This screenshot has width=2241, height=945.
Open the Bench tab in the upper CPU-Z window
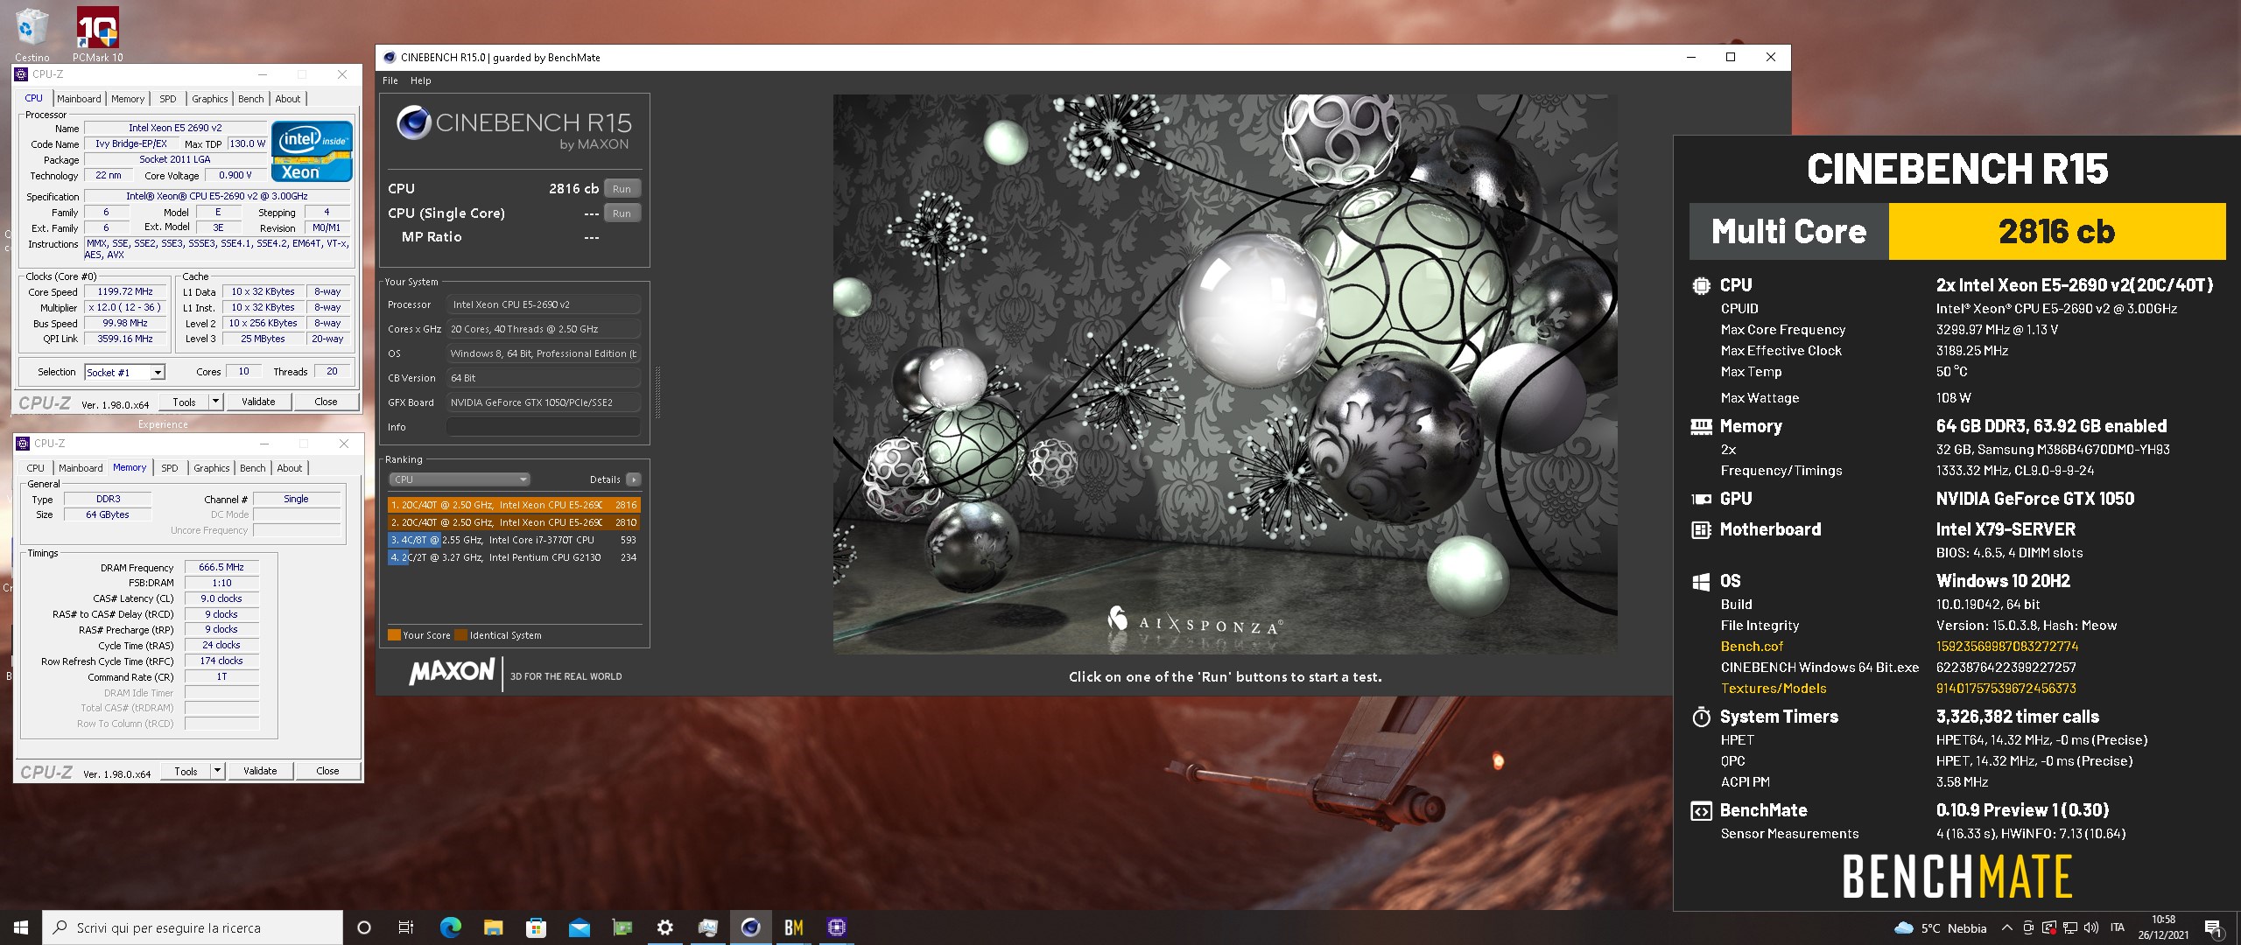(251, 99)
